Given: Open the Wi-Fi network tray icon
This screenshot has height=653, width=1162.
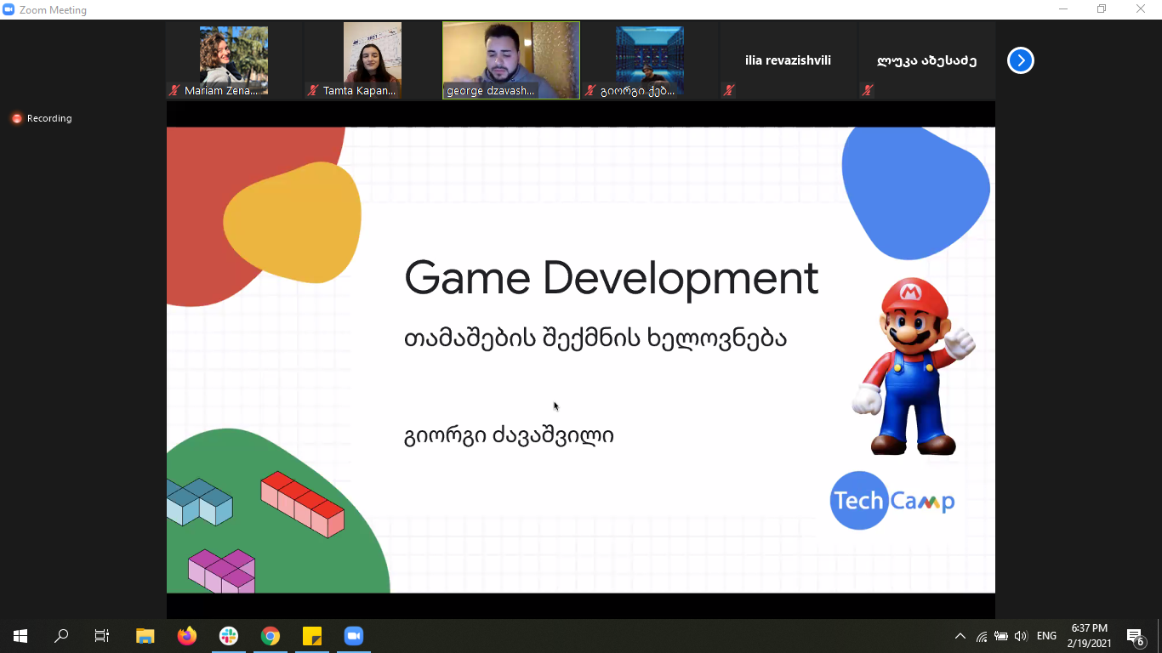Looking at the screenshot, I should click(x=982, y=635).
